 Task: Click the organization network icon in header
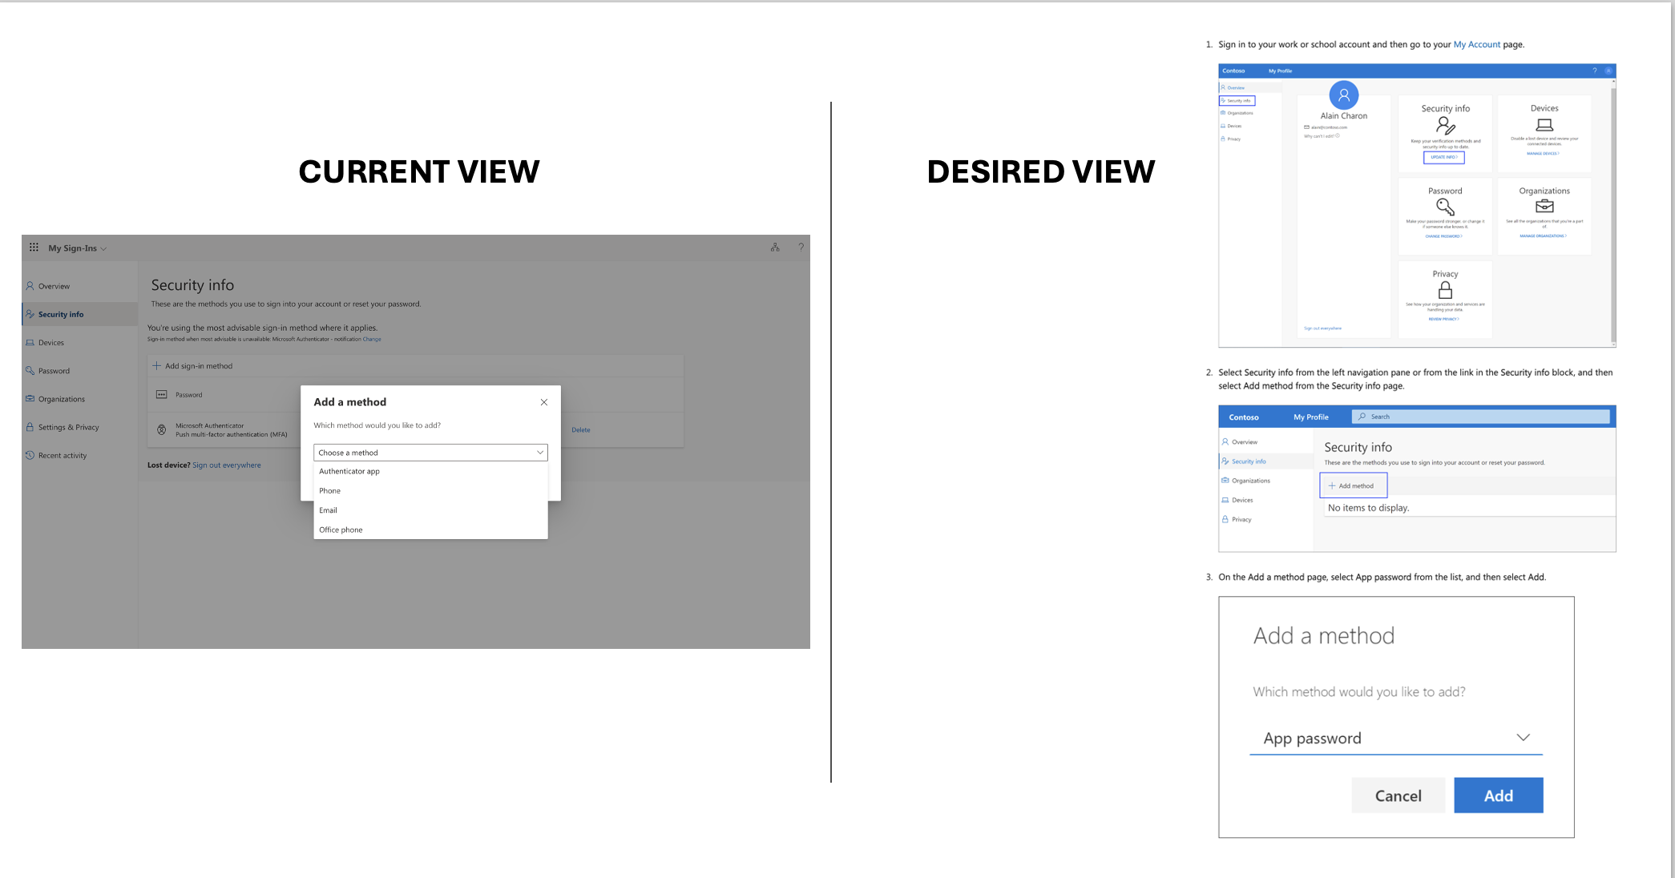[x=775, y=248]
